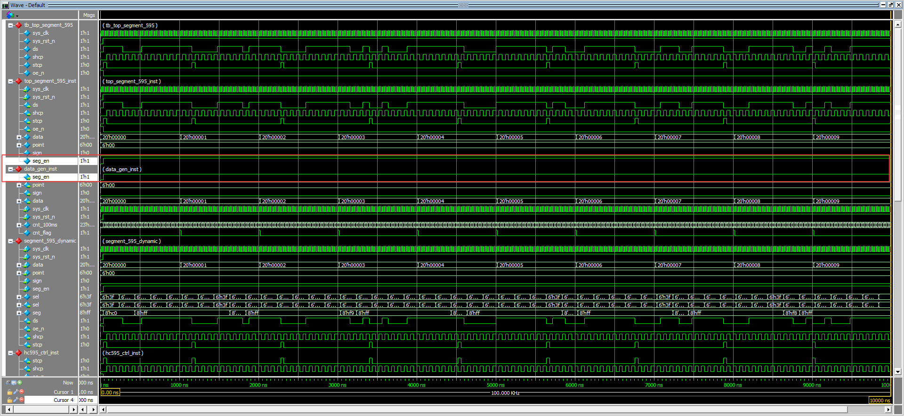Select sys_clk under tb_top_segment_595
The width and height of the screenshot is (904, 416).
(40, 33)
